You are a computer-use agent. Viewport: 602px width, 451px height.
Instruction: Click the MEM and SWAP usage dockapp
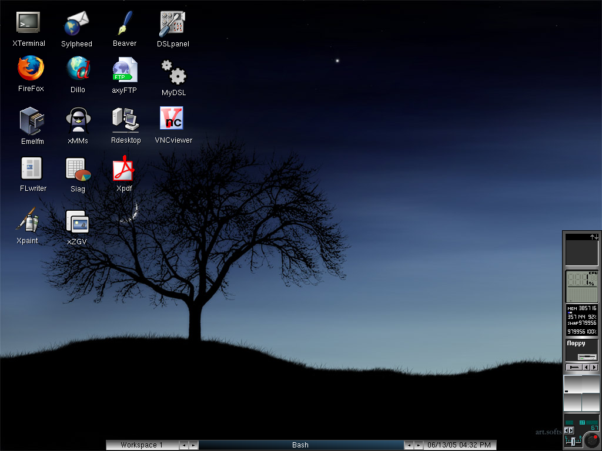pos(581,319)
